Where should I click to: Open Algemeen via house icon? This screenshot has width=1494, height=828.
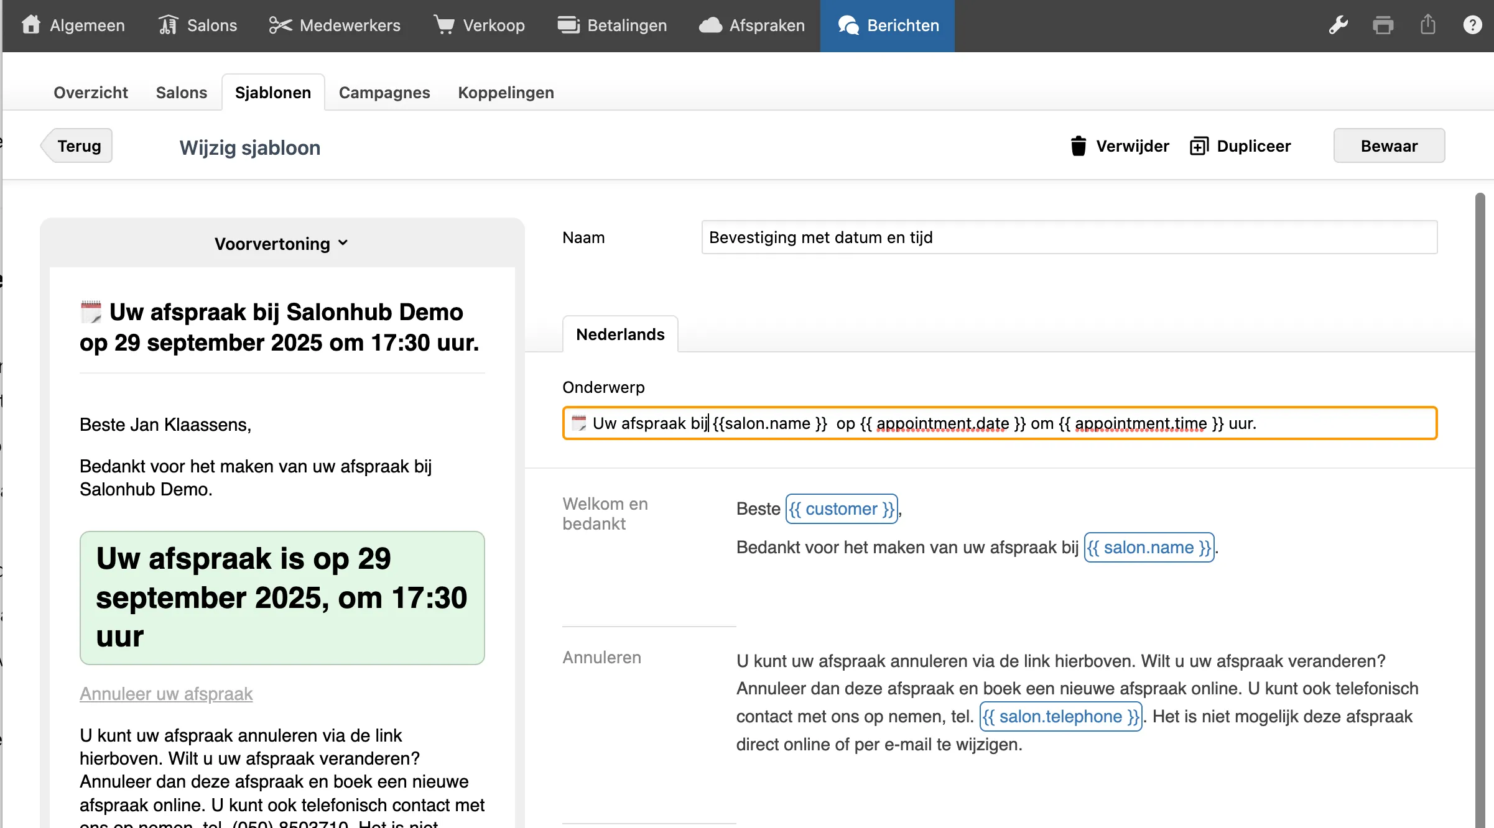tap(30, 25)
